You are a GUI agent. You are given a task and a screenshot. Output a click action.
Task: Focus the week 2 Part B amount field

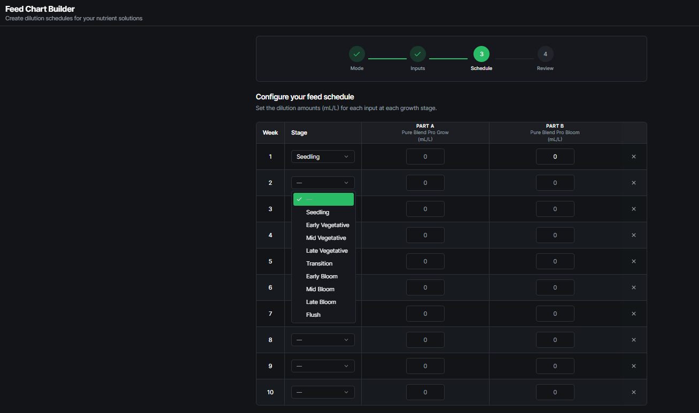(x=555, y=183)
